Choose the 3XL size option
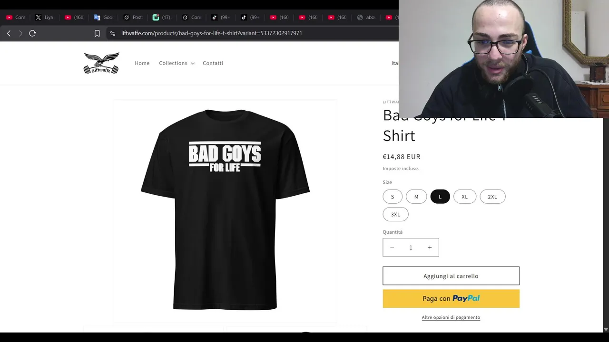This screenshot has width=609, height=342. click(x=395, y=214)
